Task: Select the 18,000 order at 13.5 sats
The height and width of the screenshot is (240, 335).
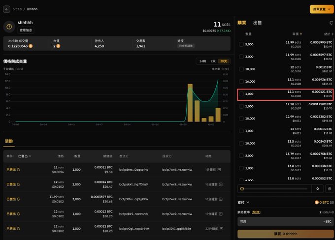Action: pos(241,143)
